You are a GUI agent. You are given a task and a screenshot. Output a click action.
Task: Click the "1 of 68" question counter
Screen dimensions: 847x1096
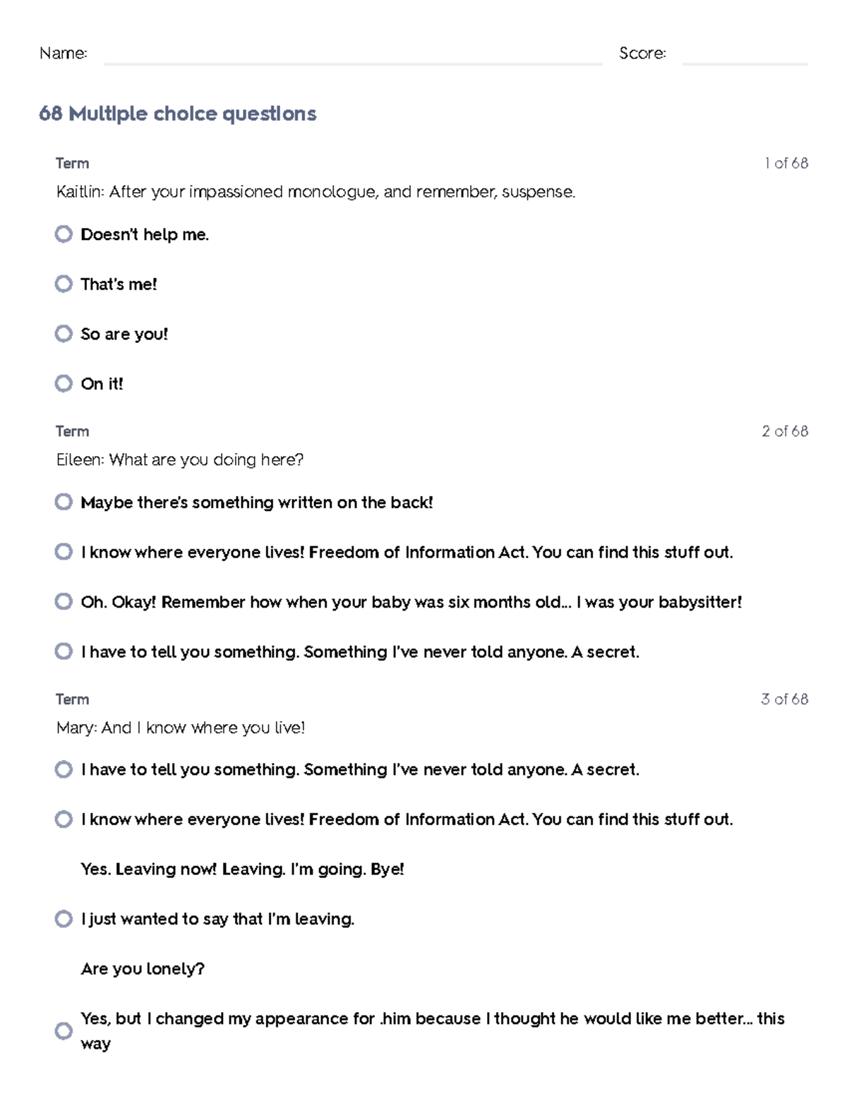pos(786,163)
